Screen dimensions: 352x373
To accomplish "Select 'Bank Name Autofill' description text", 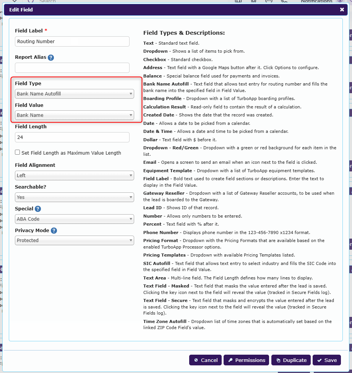I will 235,87.
